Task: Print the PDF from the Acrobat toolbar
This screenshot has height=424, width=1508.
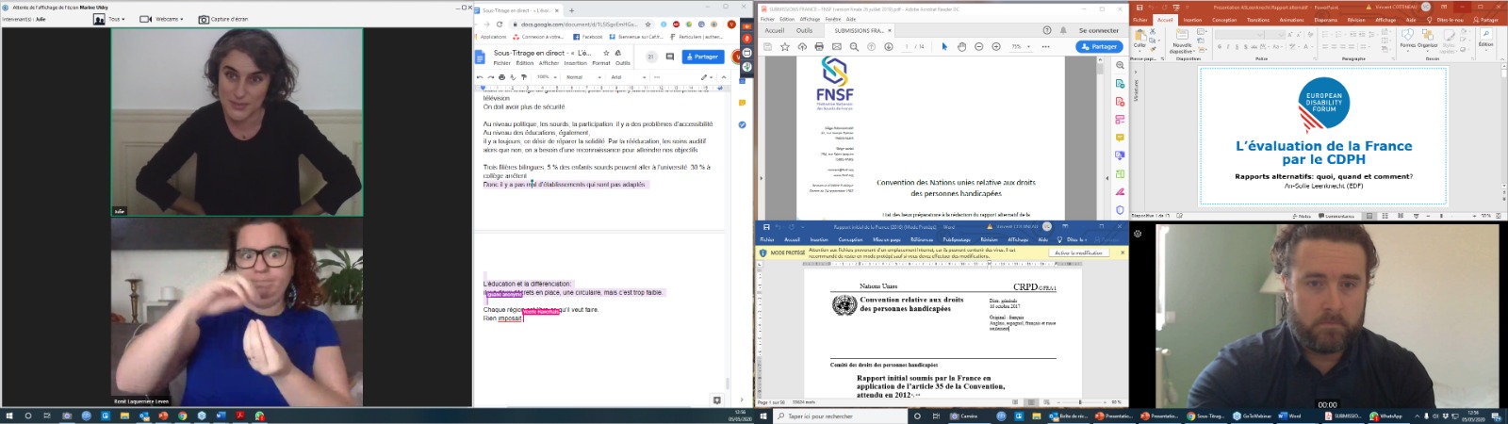Action: click(819, 46)
